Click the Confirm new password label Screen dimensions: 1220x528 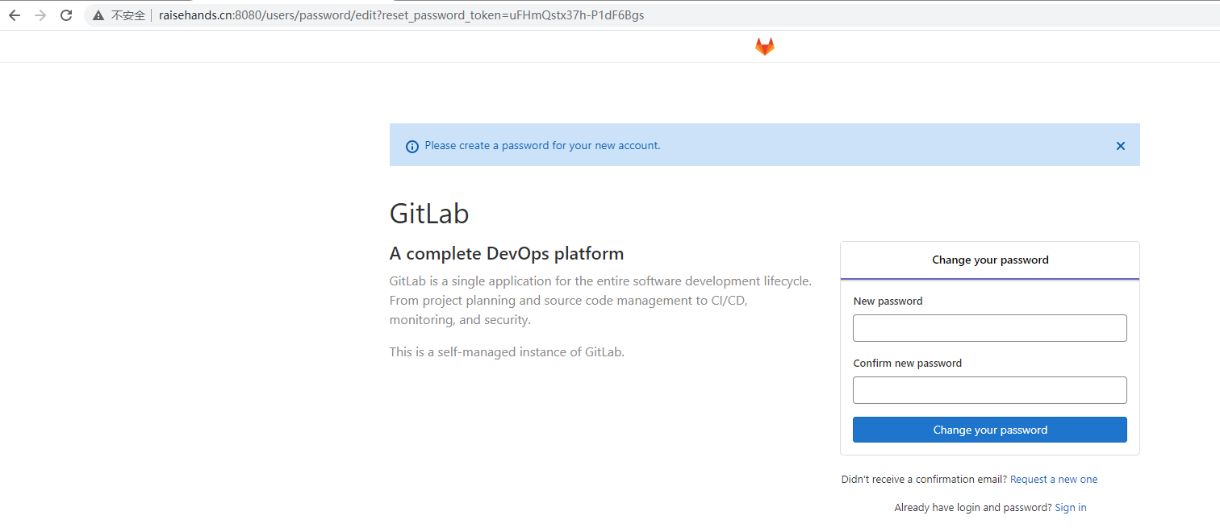pyautogui.click(x=907, y=363)
